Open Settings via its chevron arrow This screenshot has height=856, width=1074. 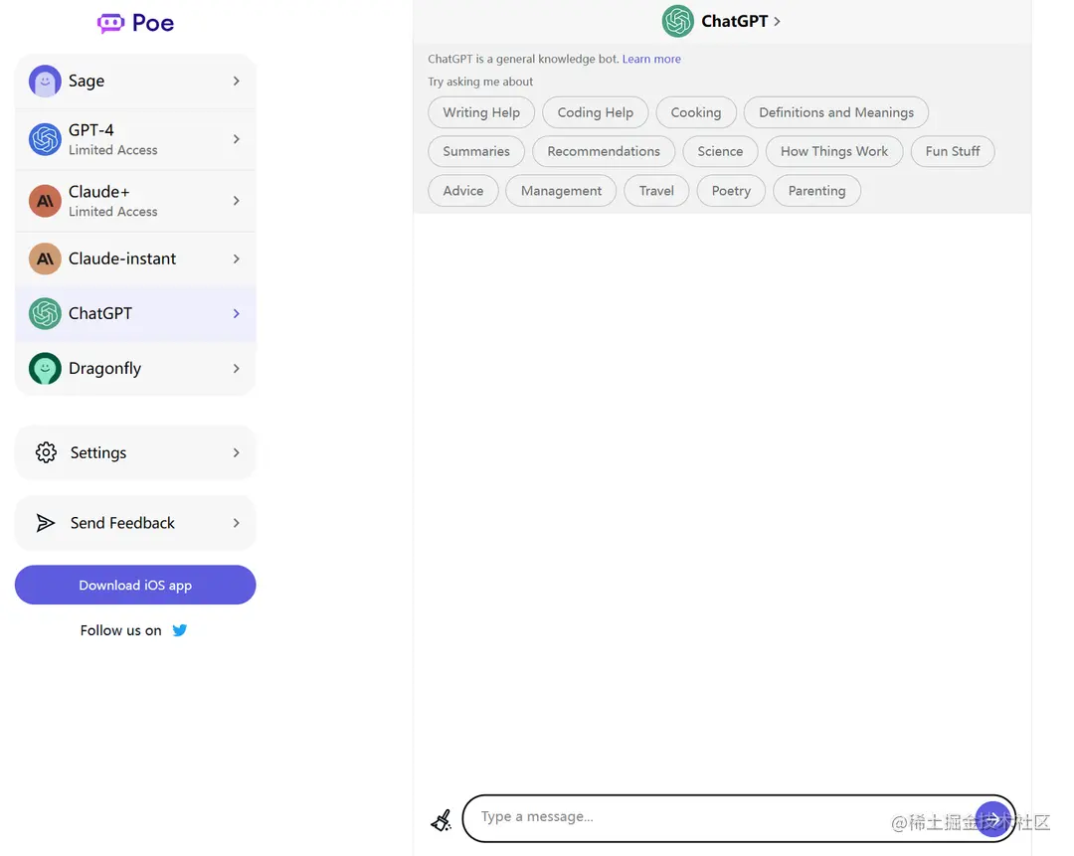[x=237, y=452]
